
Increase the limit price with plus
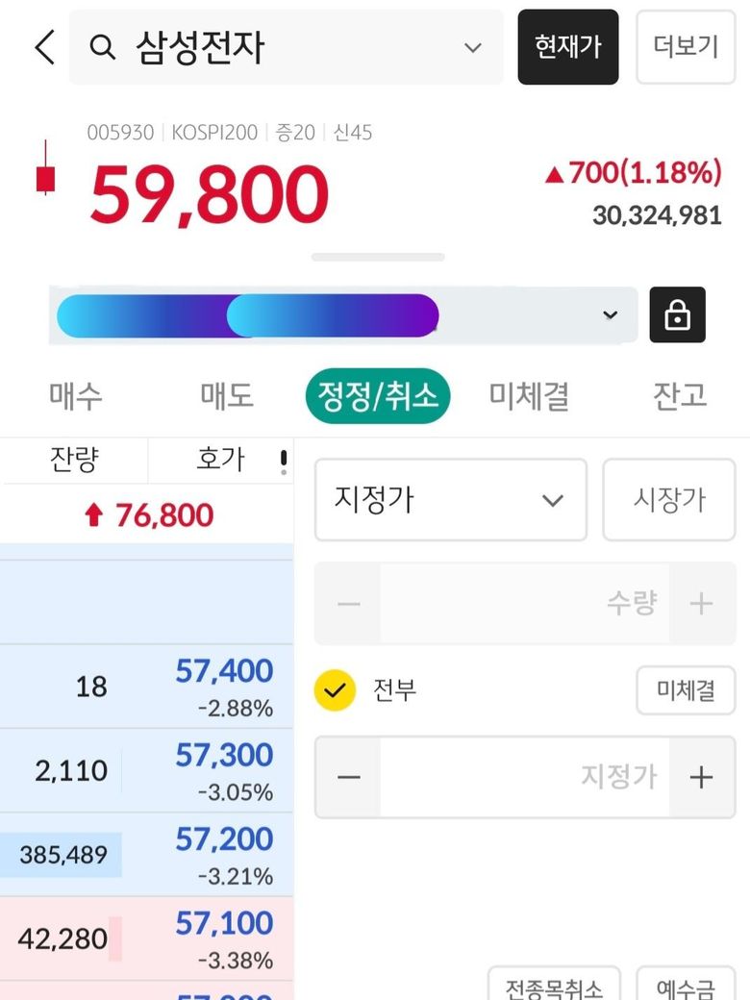(702, 777)
